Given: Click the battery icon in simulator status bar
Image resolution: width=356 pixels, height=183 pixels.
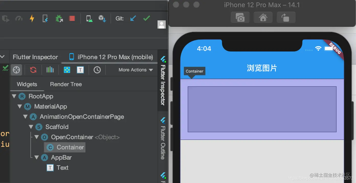Looking at the screenshot, I should click(x=329, y=48).
